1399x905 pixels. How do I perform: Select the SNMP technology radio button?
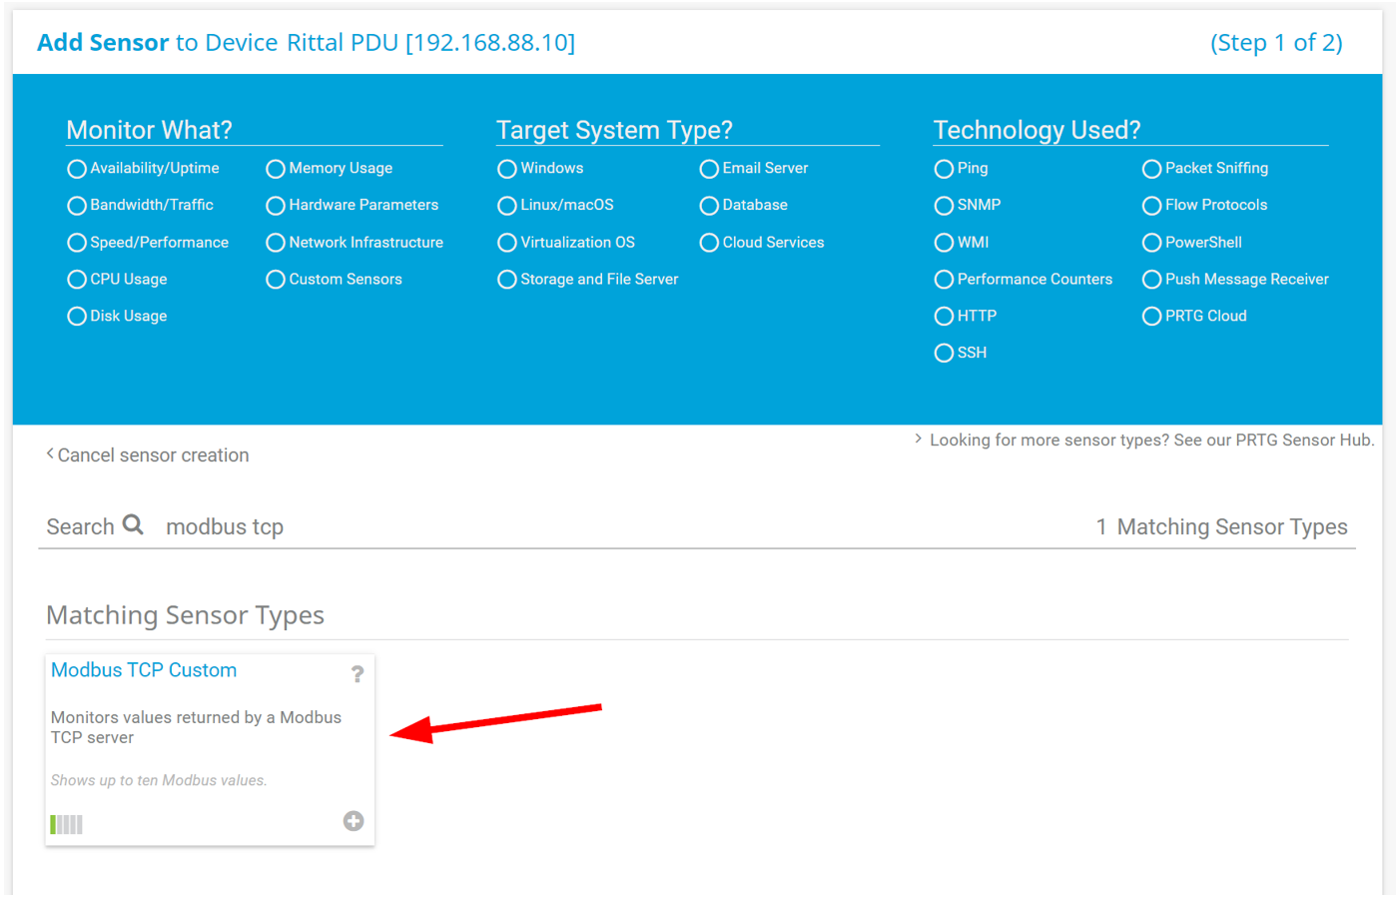(944, 206)
